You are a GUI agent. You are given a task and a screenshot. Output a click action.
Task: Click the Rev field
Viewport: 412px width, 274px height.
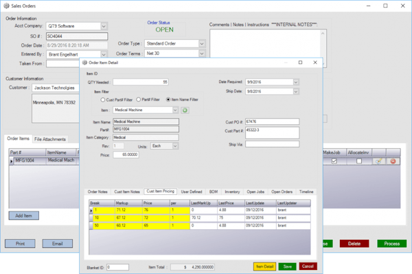point(119,146)
